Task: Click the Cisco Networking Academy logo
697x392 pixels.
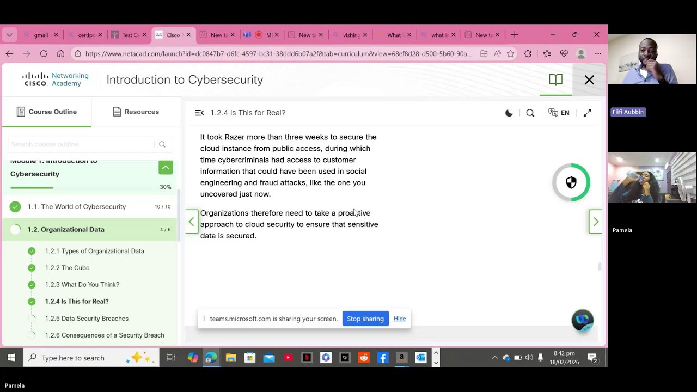Action: click(55, 79)
